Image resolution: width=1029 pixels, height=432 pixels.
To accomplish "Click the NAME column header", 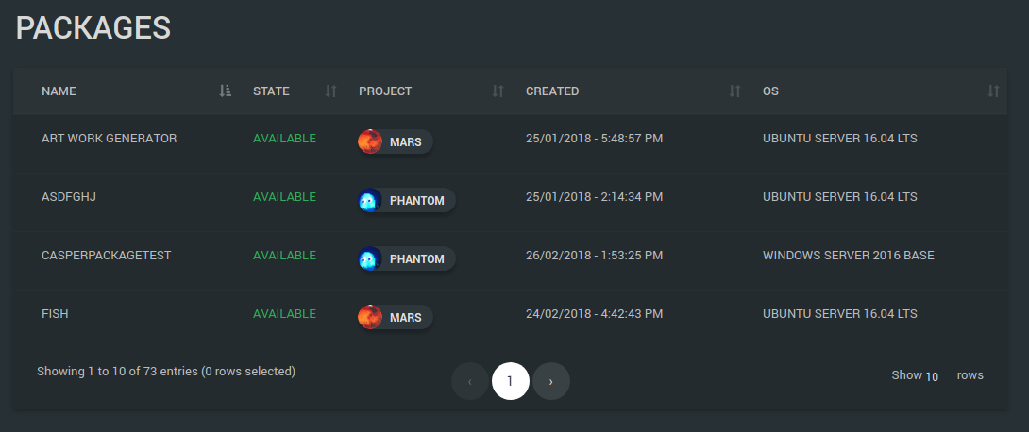I will pos(59,91).
